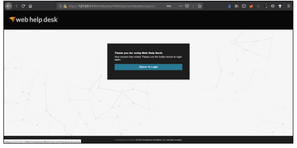Viewport: 297px width, 148px height.
Task: Reload the current page
Action: [x=23, y=6]
